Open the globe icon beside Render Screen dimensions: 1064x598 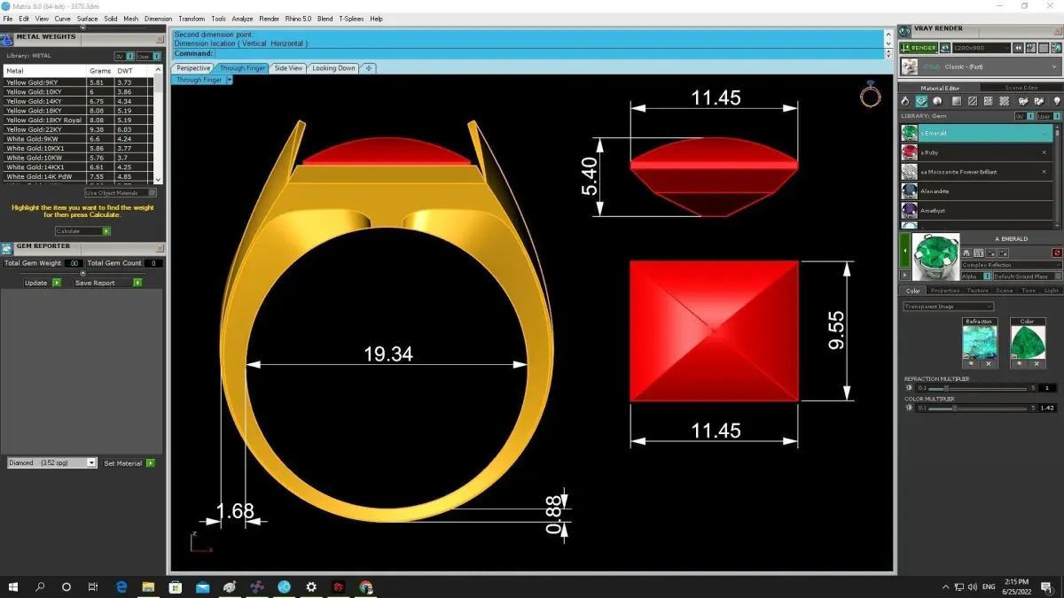[945, 48]
